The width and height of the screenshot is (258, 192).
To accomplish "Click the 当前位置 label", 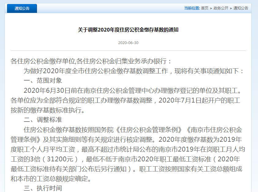I will click(192, 8).
